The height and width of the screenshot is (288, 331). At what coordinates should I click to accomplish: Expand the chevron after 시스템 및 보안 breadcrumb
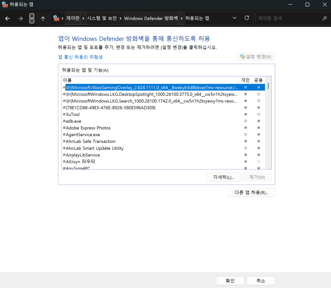121,18
